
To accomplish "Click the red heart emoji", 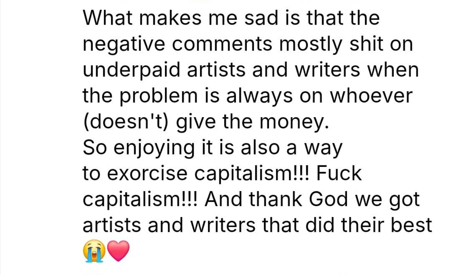I will pos(118,251).
